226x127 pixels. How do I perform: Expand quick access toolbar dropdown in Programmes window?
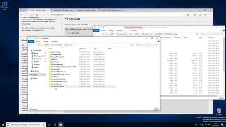38,38
